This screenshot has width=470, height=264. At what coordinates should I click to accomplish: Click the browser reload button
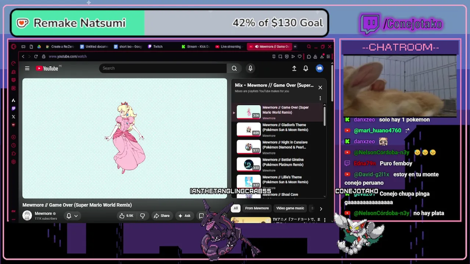point(36,56)
